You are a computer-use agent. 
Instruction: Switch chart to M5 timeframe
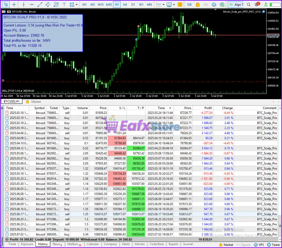coord(93,4)
